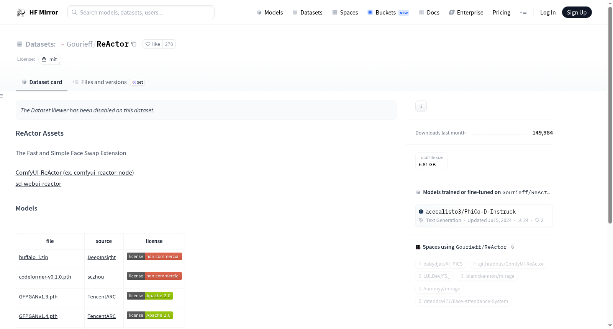Click the page vertical scrollbar thumb

(x=610, y=115)
